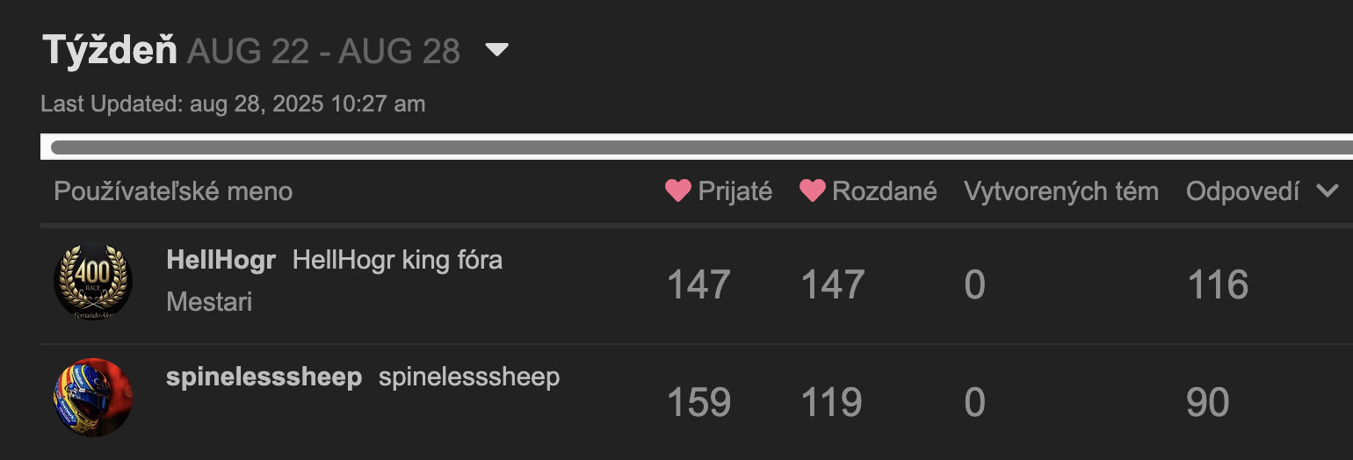1353x460 pixels.
Task: Click HellHogr's Mestari title label
Action: point(209,302)
